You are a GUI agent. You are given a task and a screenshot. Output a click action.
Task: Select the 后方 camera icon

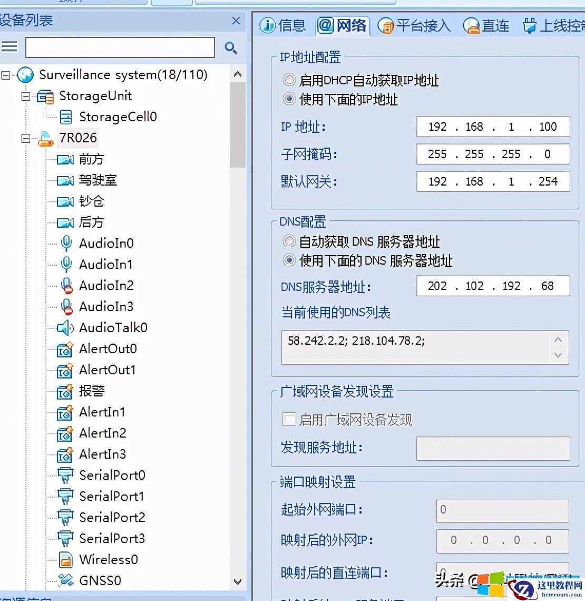coord(65,222)
